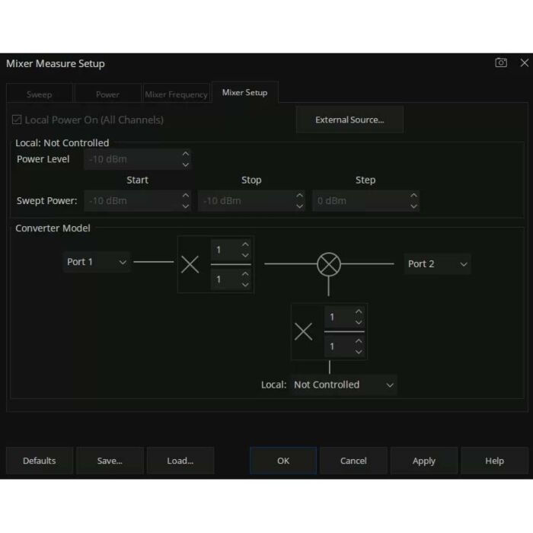Image resolution: width=533 pixels, height=533 pixels.
Task: Click the Defaults button
Action: coord(40,461)
